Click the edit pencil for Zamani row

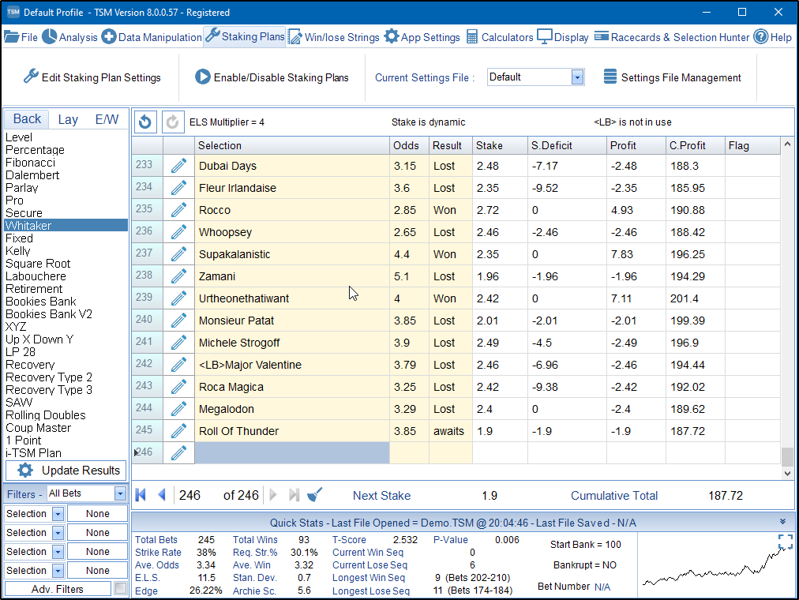point(179,276)
